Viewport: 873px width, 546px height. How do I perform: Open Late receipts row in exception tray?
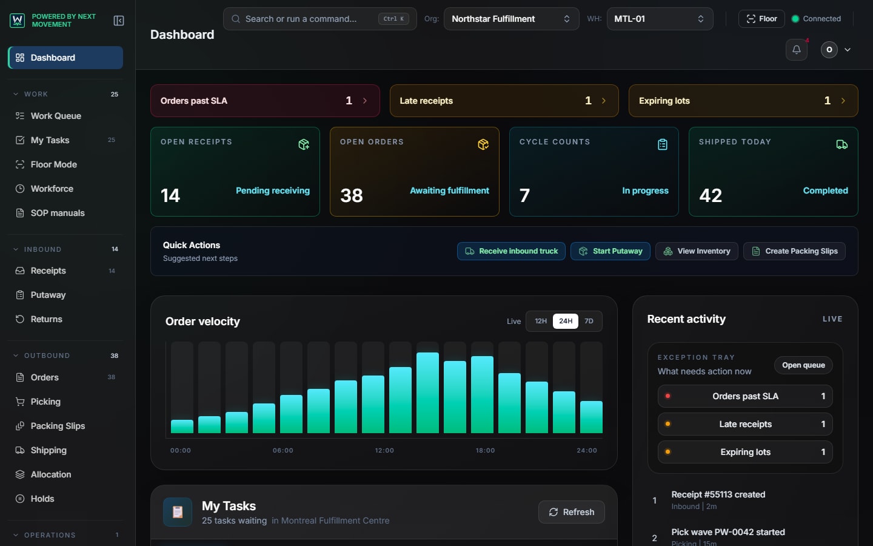click(745, 424)
